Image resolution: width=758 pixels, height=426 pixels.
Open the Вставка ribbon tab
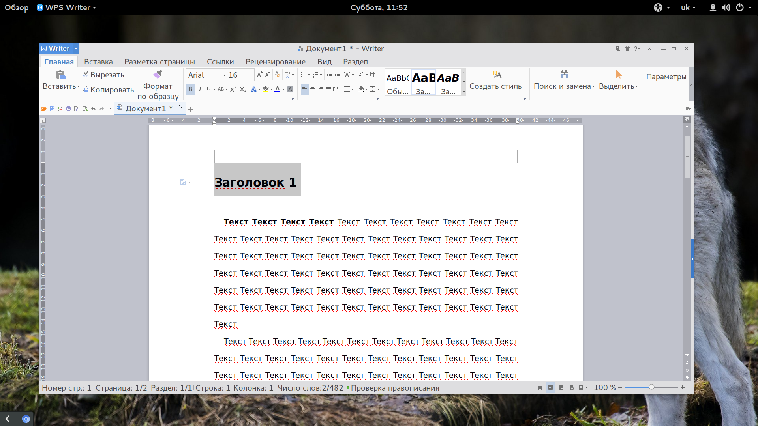pyautogui.click(x=98, y=62)
